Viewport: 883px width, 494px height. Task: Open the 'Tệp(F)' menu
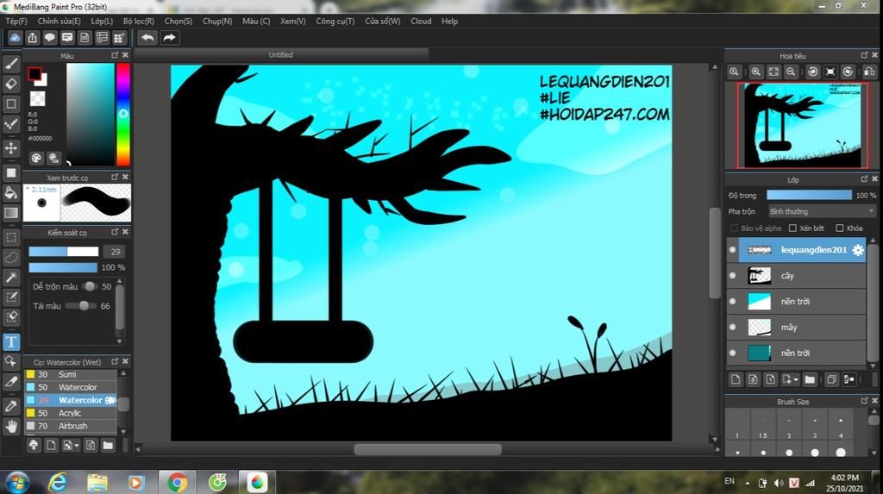16,21
